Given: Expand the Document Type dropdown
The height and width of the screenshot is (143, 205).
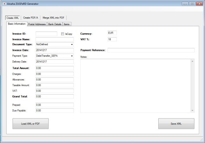Looking at the screenshot, I should 72,45.
